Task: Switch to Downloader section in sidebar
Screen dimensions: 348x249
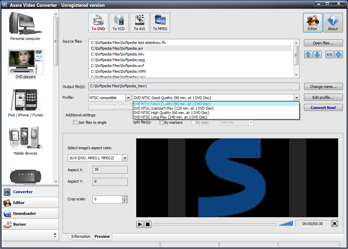Action: 30,213
